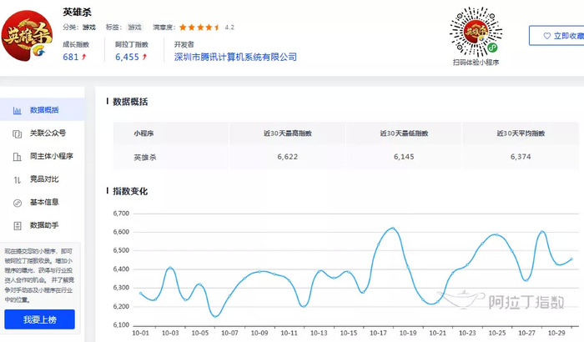584x342 pixels.
Task: Click the average index value 6,374
Action: [521, 157]
